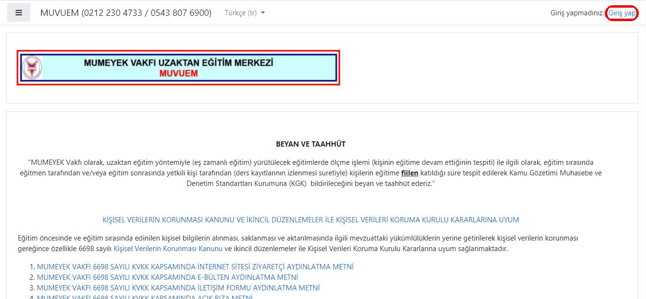
Task: Open the AÇIK RIZA METNİ link
Action: (144, 297)
